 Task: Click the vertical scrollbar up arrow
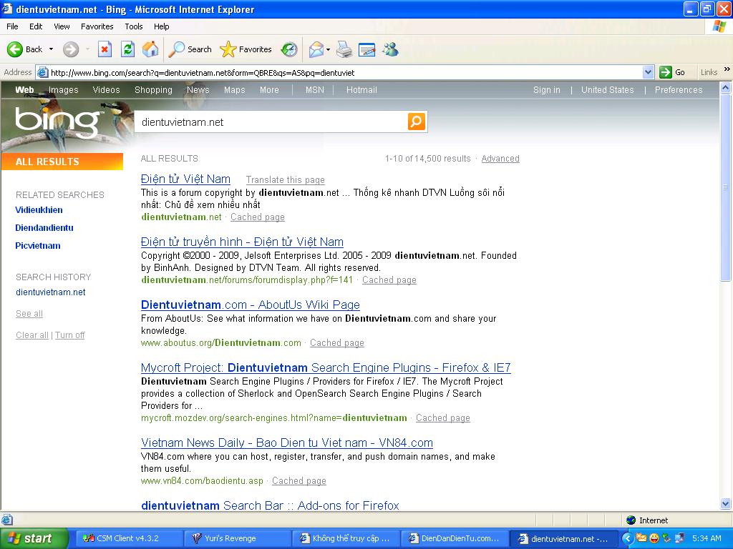click(x=726, y=87)
